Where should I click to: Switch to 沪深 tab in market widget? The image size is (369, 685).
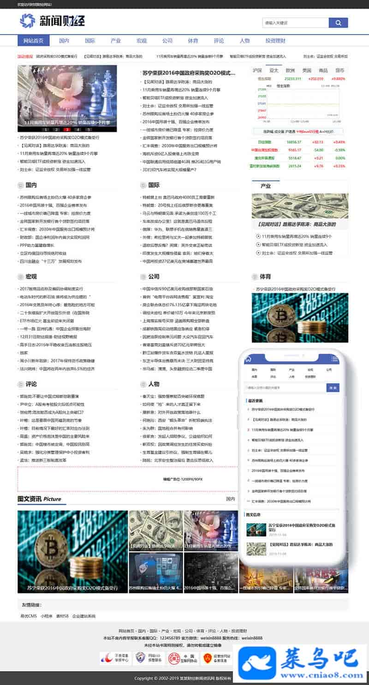[x=257, y=71]
